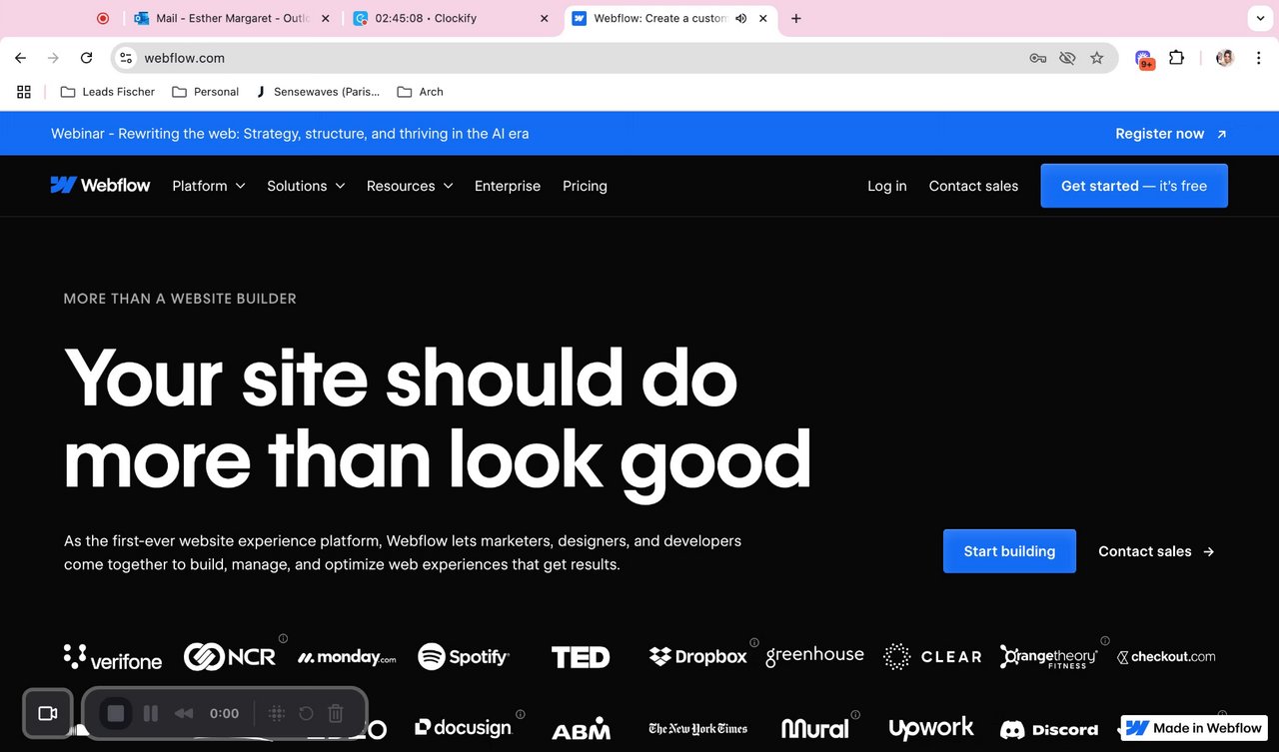
Task: Open the extension with 9+ badge
Action: point(1145,59)
